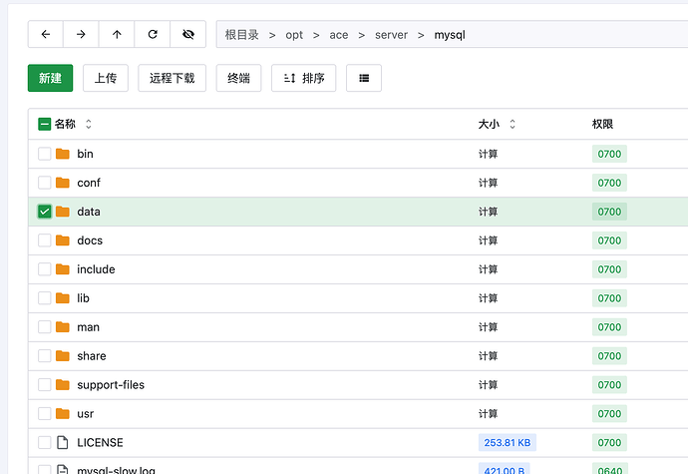Open the bin folder icon
This screenshot has height=474, width=688.
(x=63, y=154)
